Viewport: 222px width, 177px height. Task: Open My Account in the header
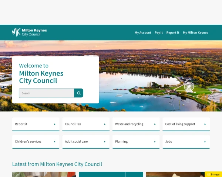click(x=143, y=32)
